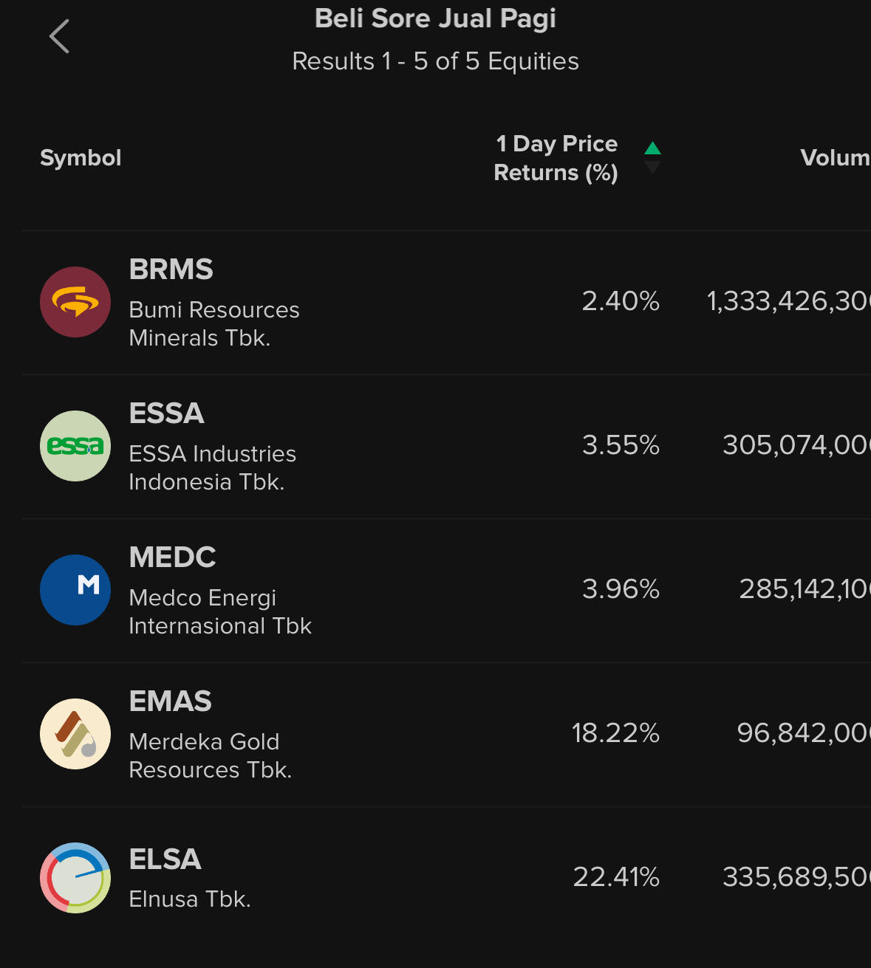871x968 pixels.
Task: Open the MEDC stock ticker
Action: coord(173,557)
